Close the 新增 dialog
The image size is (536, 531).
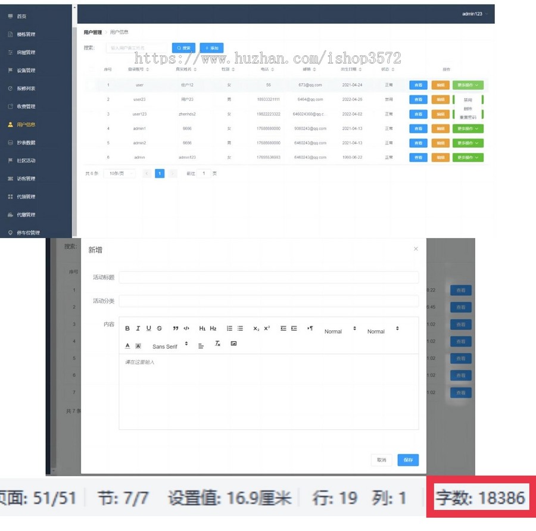[416, 249]
